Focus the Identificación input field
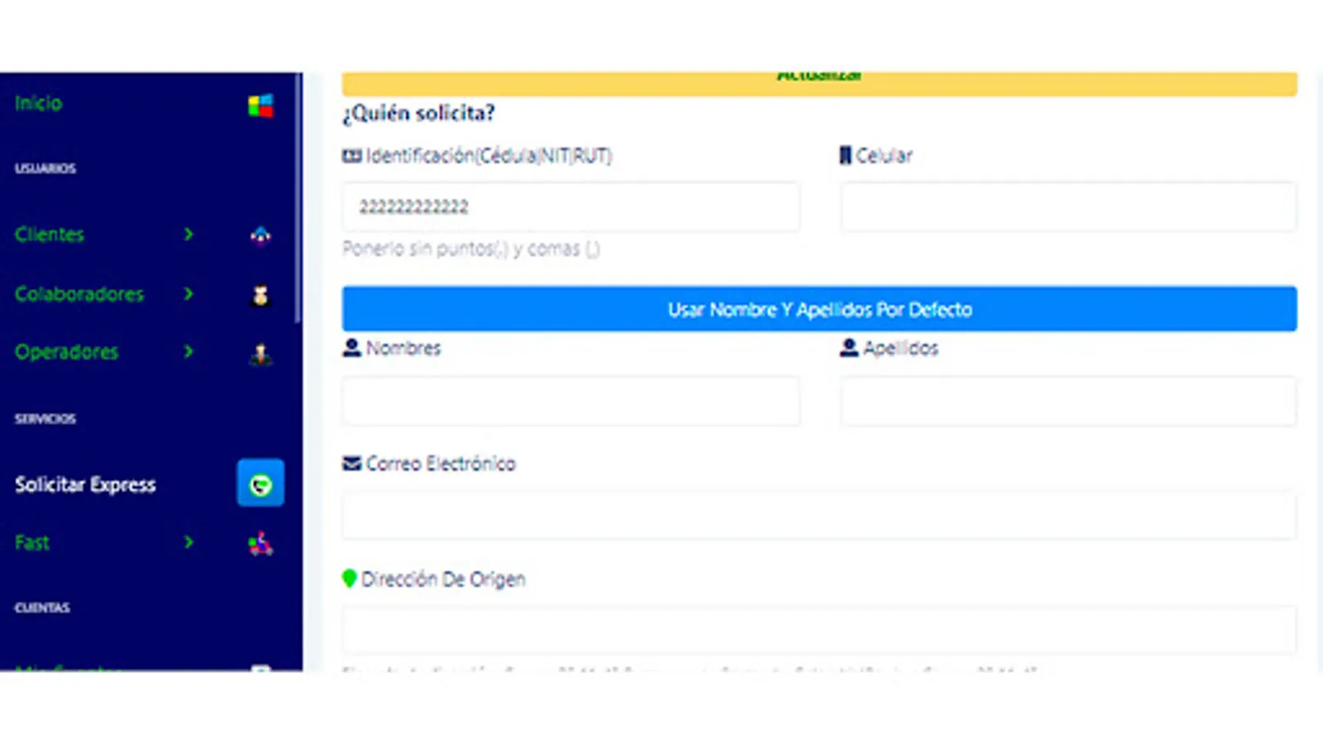1323x744 pixels. 571,207
